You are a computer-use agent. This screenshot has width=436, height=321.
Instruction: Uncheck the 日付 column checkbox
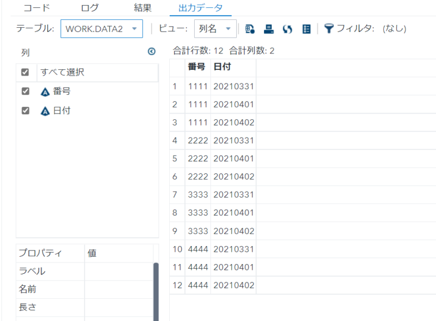pyautogui.click(x=25, y=111)
